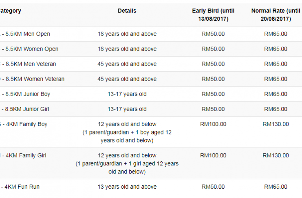Select the Fun Run normal rate RM65.00

click(276, 187)
